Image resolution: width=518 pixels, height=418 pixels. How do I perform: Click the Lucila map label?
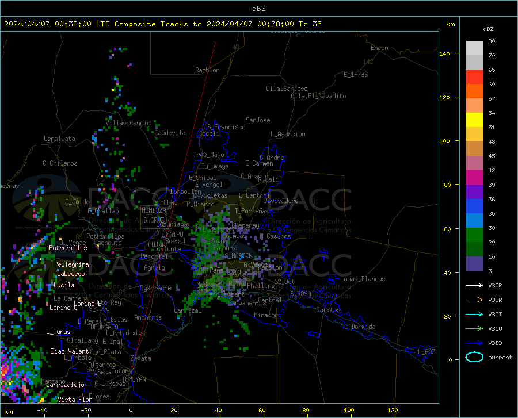(x=64, y=285)
